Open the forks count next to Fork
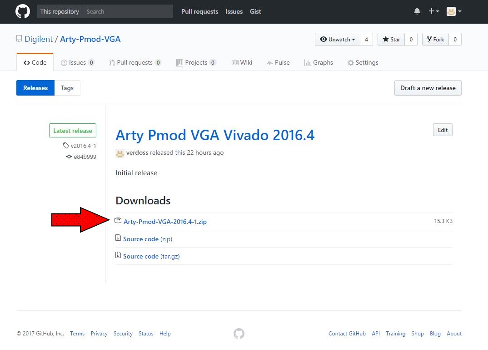488x350 pixels. click(455, 39)
